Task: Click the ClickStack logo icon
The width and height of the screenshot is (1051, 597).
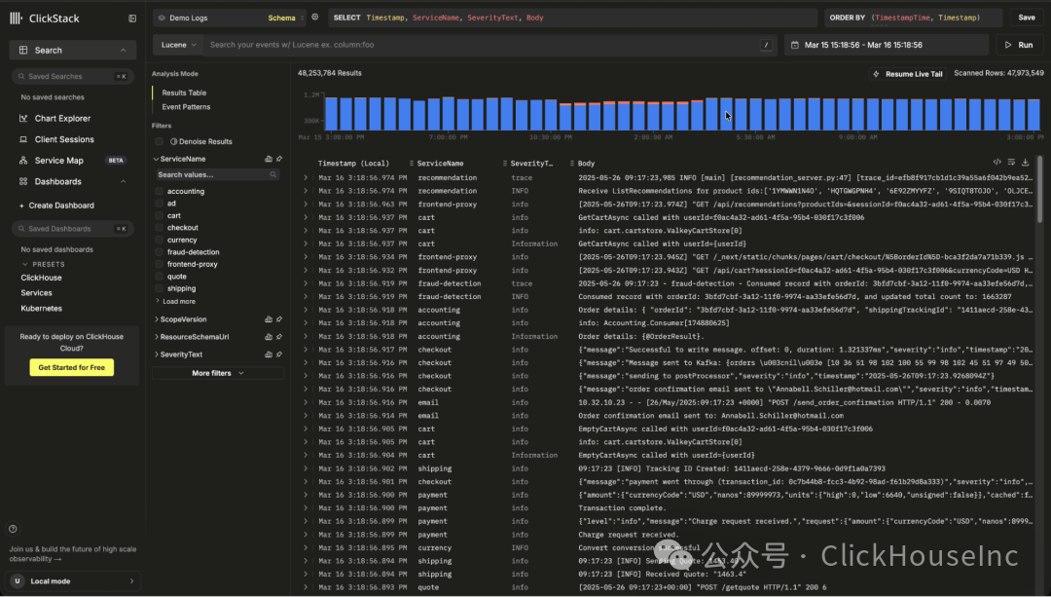Action: coord(17,19)
